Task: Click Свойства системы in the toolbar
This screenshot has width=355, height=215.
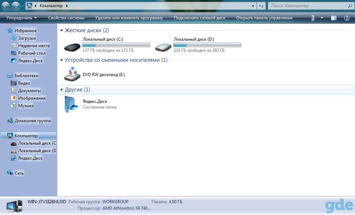Action: click(66, 18)
